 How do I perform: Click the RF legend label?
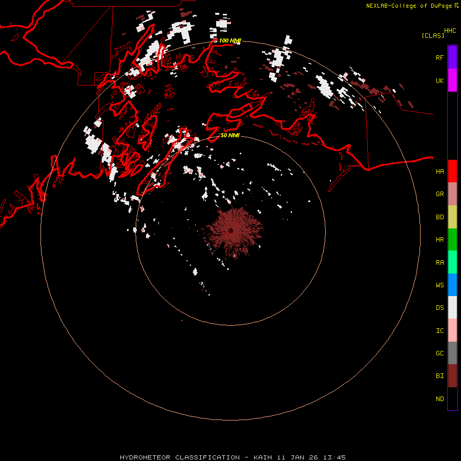pyautogui.click(x=439, y=57)
